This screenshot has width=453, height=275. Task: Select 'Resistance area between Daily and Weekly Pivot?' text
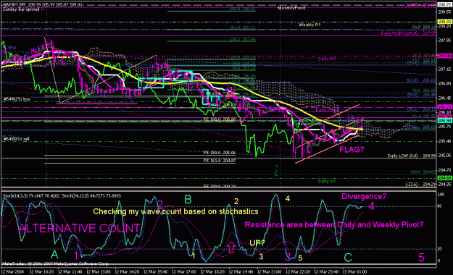(x=334, y=225)
